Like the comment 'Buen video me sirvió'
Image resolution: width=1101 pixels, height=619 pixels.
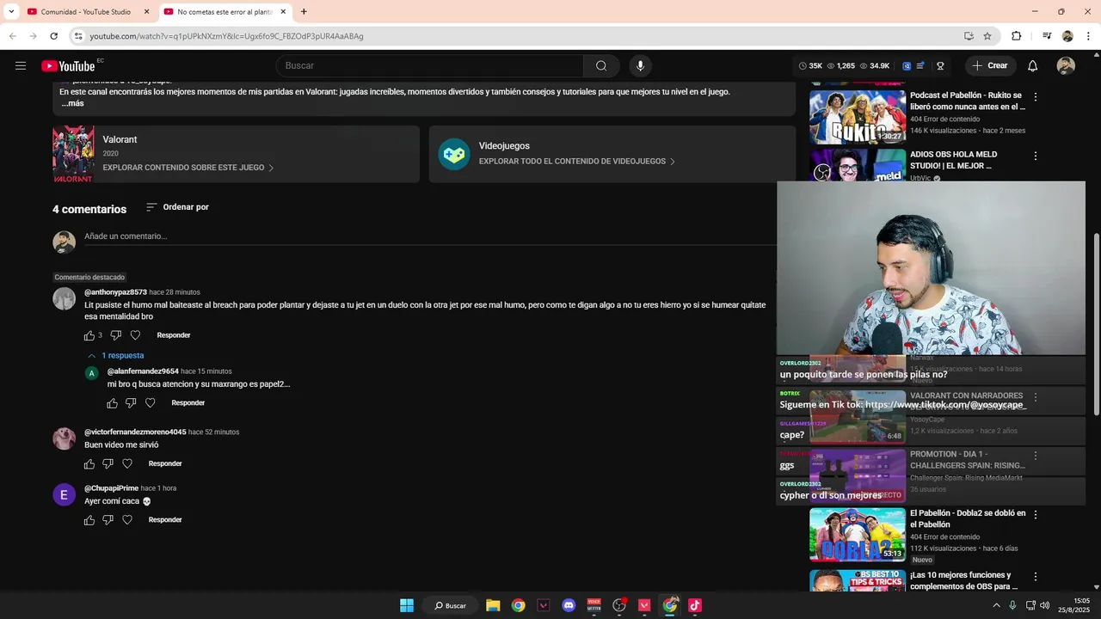pyautogui.click(x=89, y=464)
